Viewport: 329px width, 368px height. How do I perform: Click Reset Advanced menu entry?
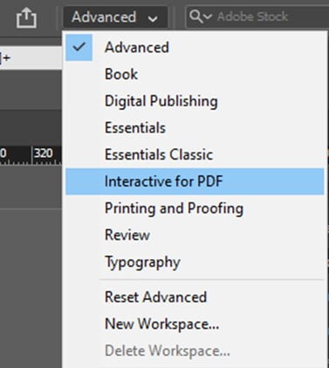coord(195,297)
